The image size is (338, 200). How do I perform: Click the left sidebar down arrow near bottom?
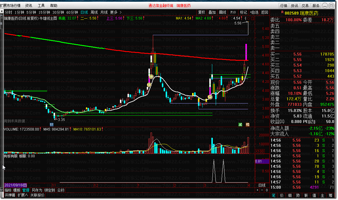(x=1, y=190)
